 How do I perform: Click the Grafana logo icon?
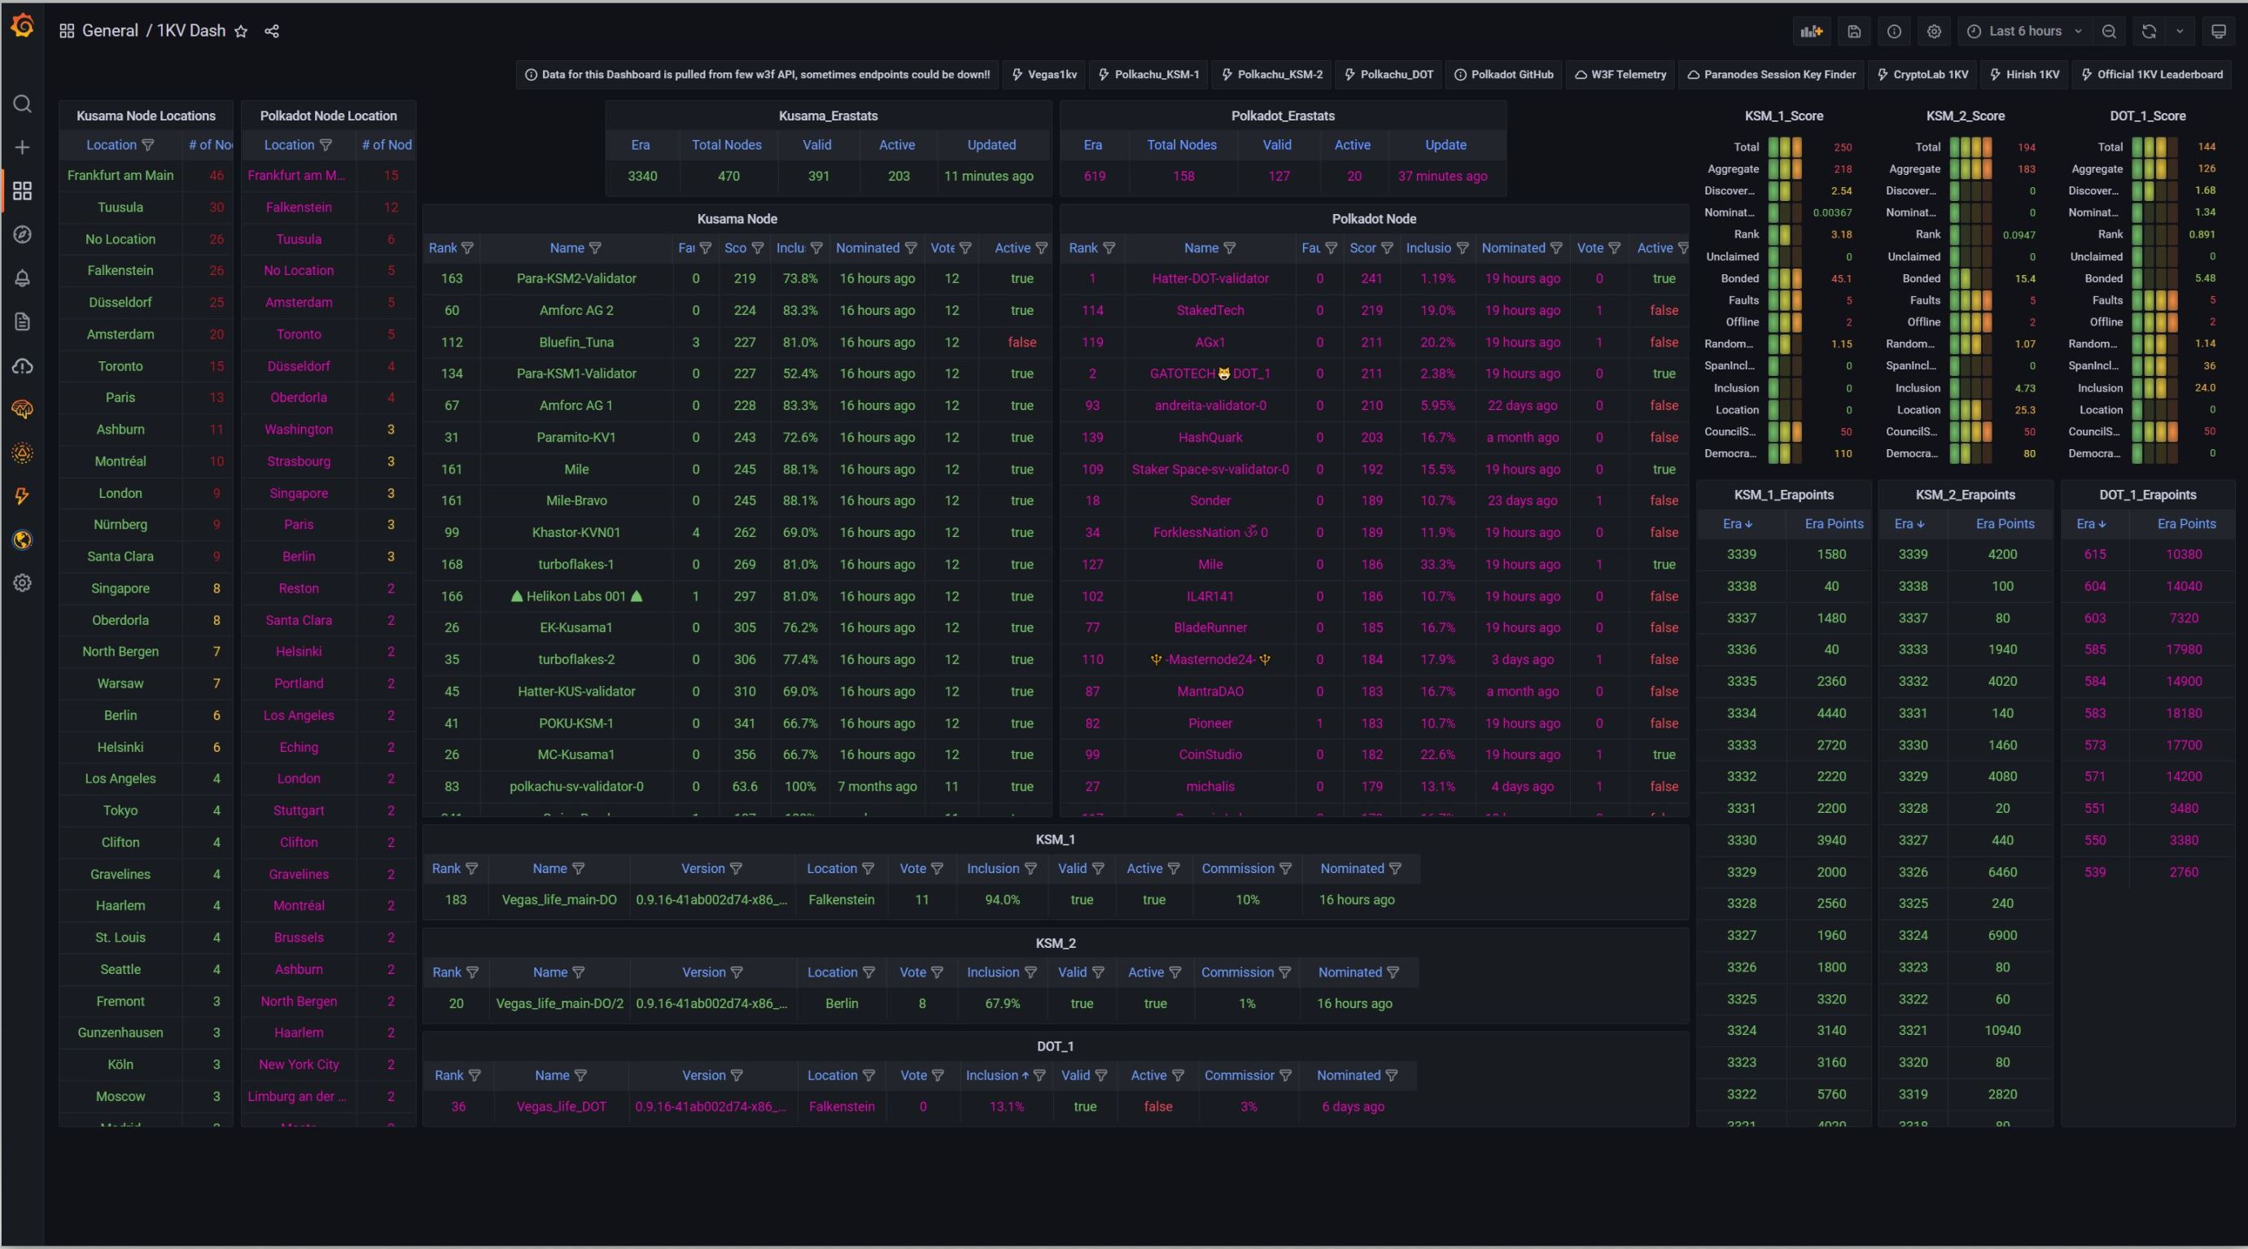coord(23,27)
